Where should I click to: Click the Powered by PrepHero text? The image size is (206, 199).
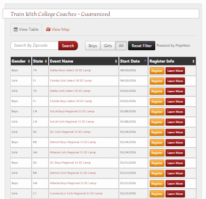pyautogui.click(x=173, y=46)
